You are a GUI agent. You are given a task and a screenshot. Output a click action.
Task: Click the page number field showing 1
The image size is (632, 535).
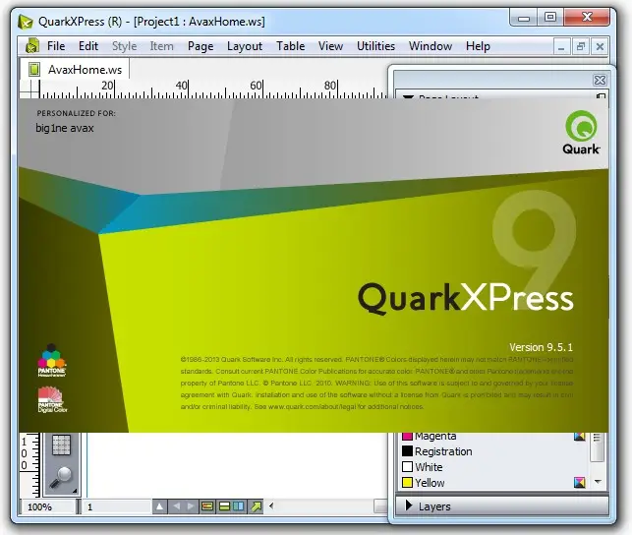pyautogui.click(x=116, y=506)
